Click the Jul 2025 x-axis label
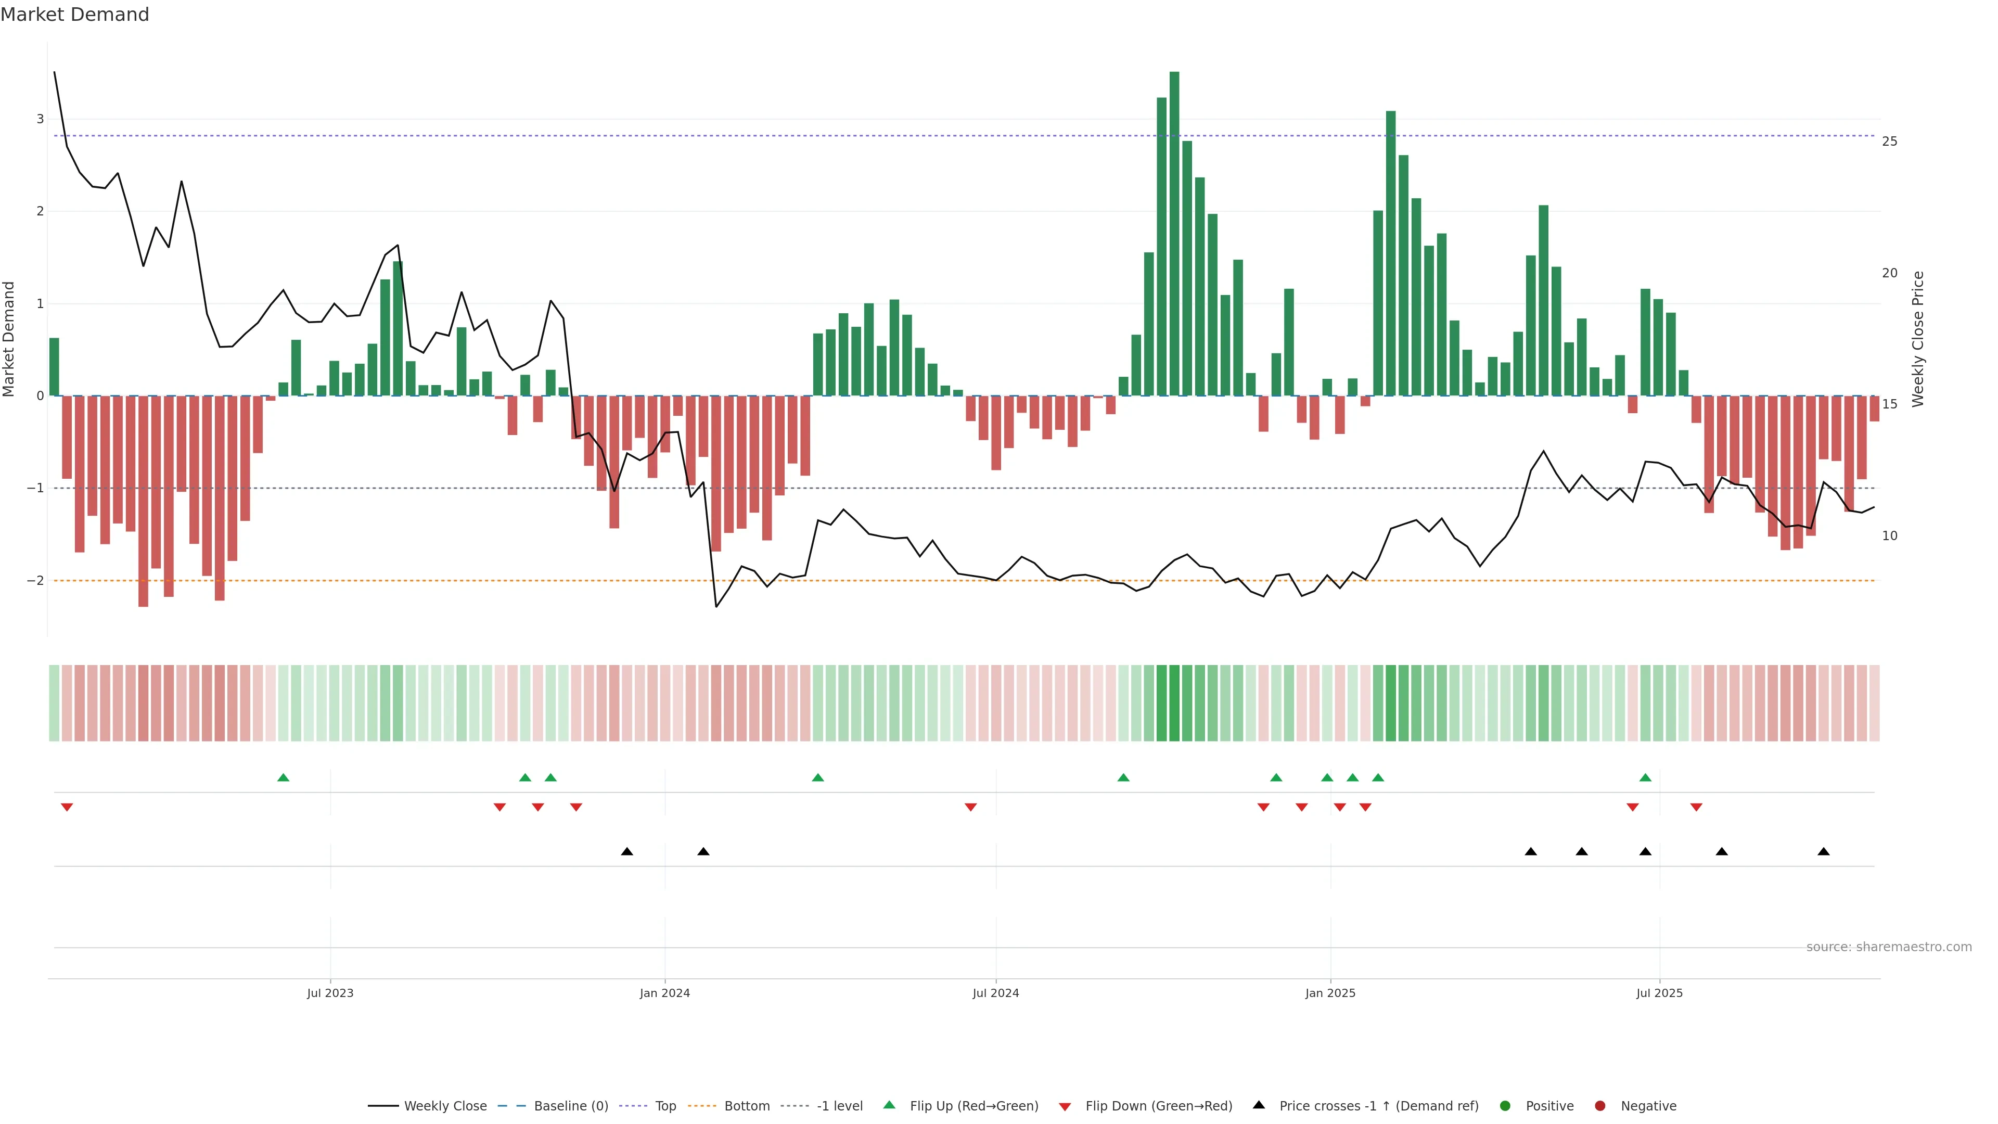 point(1659,993)
